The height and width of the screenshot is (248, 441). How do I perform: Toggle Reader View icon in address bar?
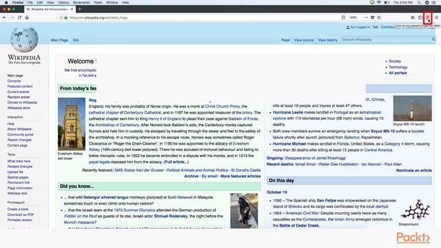(343, 17)
